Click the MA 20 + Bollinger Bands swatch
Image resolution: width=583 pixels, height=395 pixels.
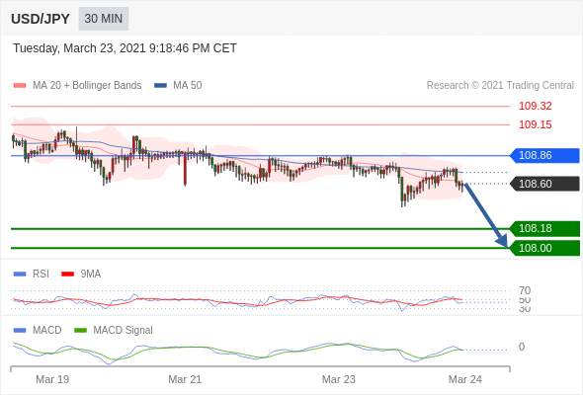pyautogui.click(x=20, y=86)
